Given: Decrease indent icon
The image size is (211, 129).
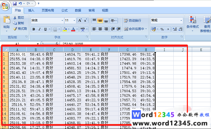Looking at the screenshot, I should 113,29.
